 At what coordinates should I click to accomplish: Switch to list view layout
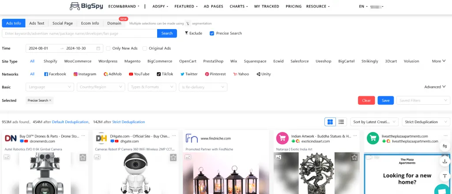(x=341, y=122)
